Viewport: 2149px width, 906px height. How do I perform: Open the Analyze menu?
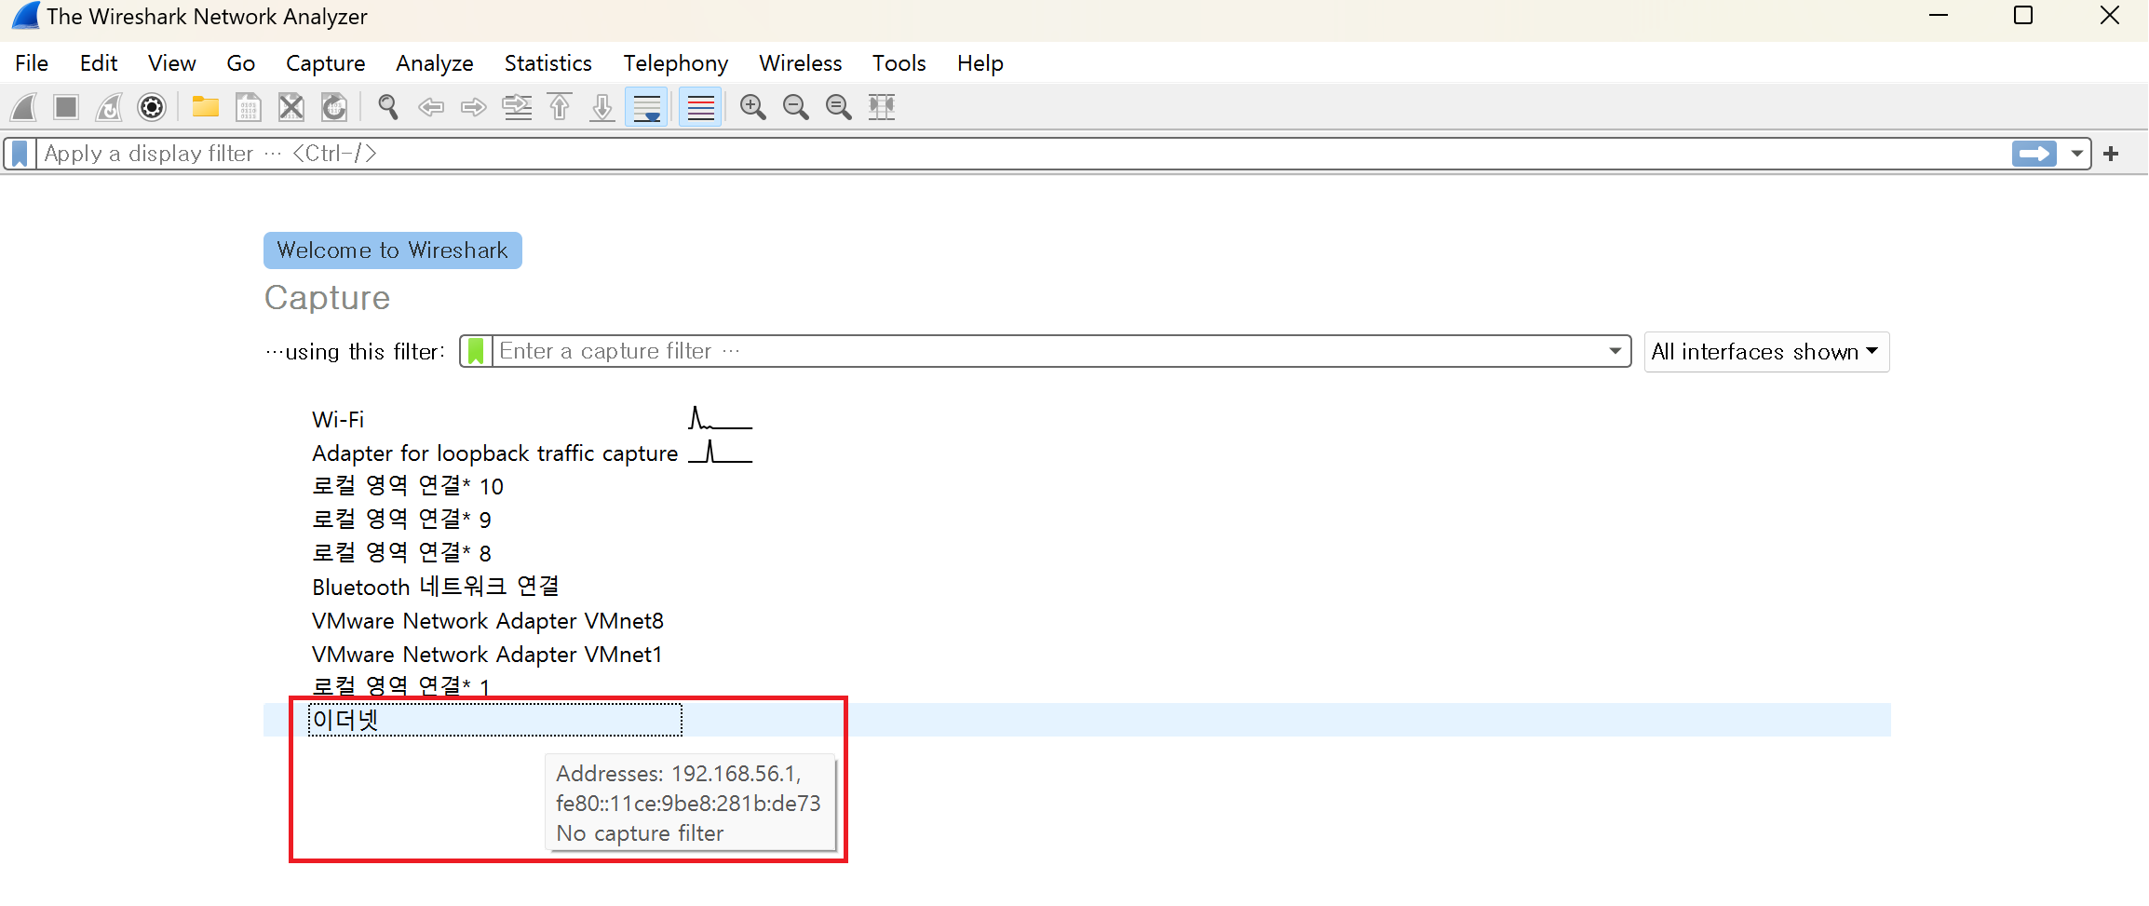coord(435,63)
